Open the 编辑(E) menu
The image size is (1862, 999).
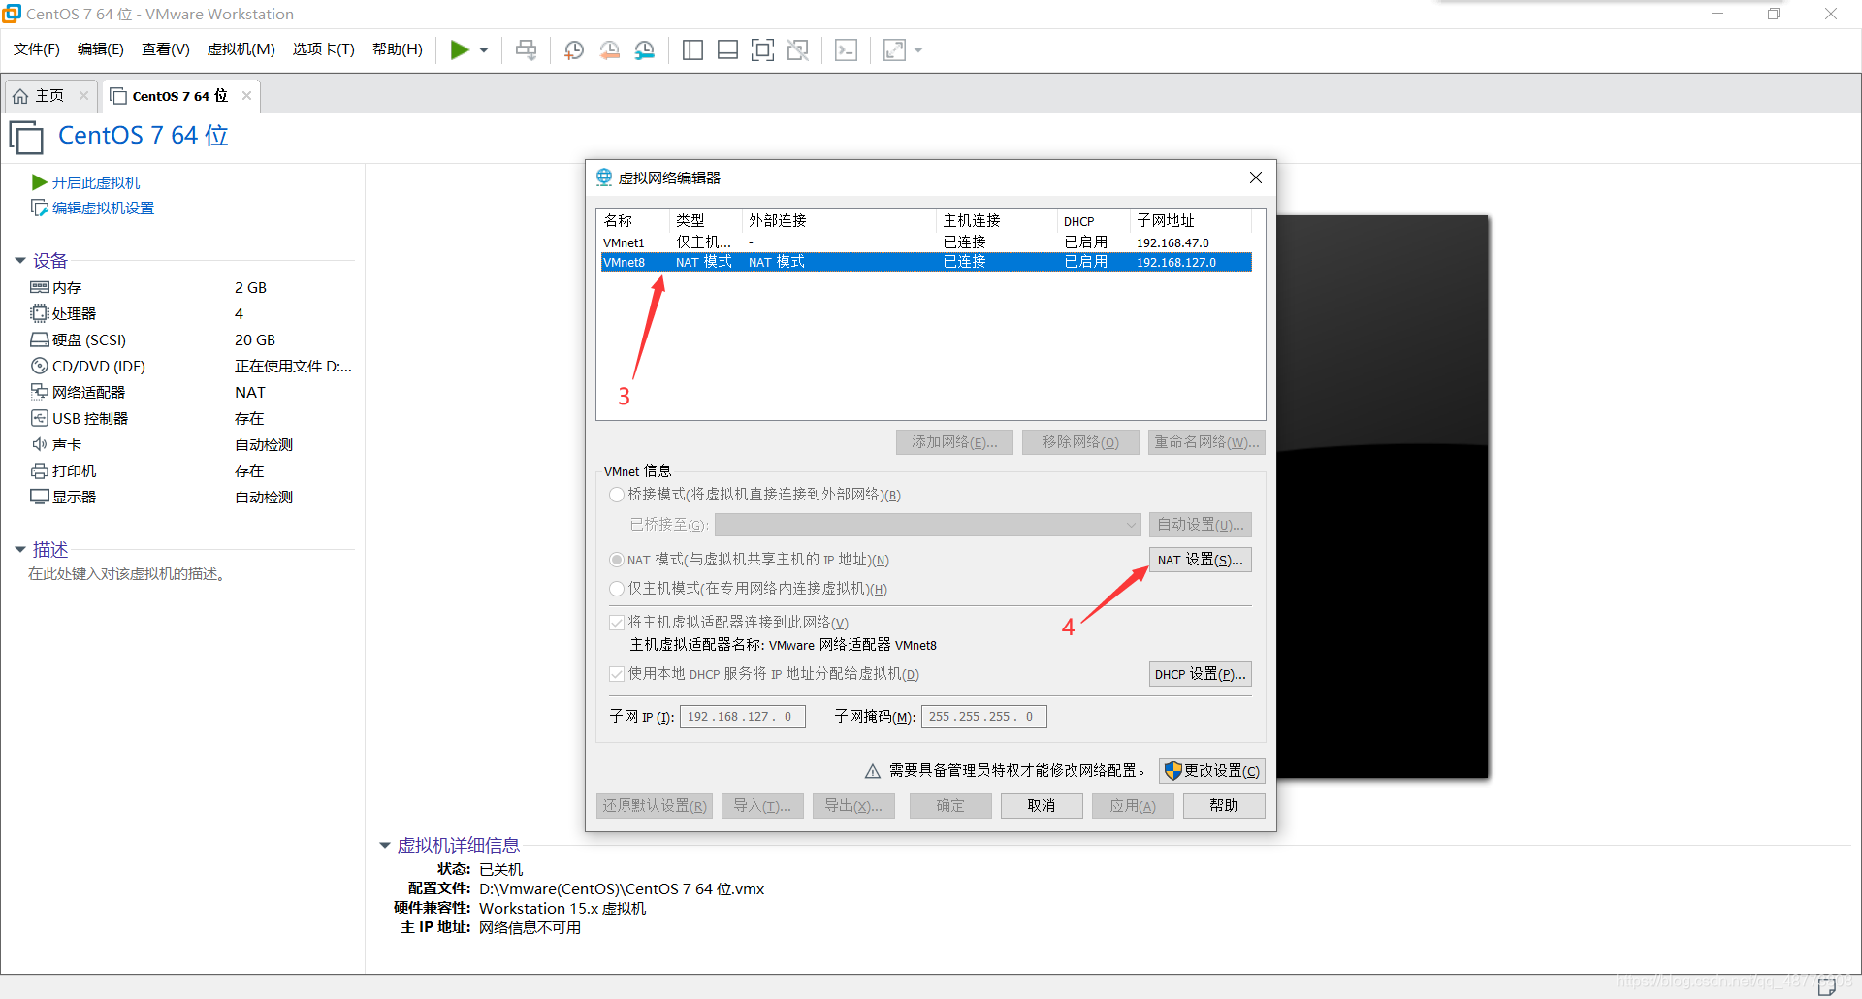(x=101, y=49)
